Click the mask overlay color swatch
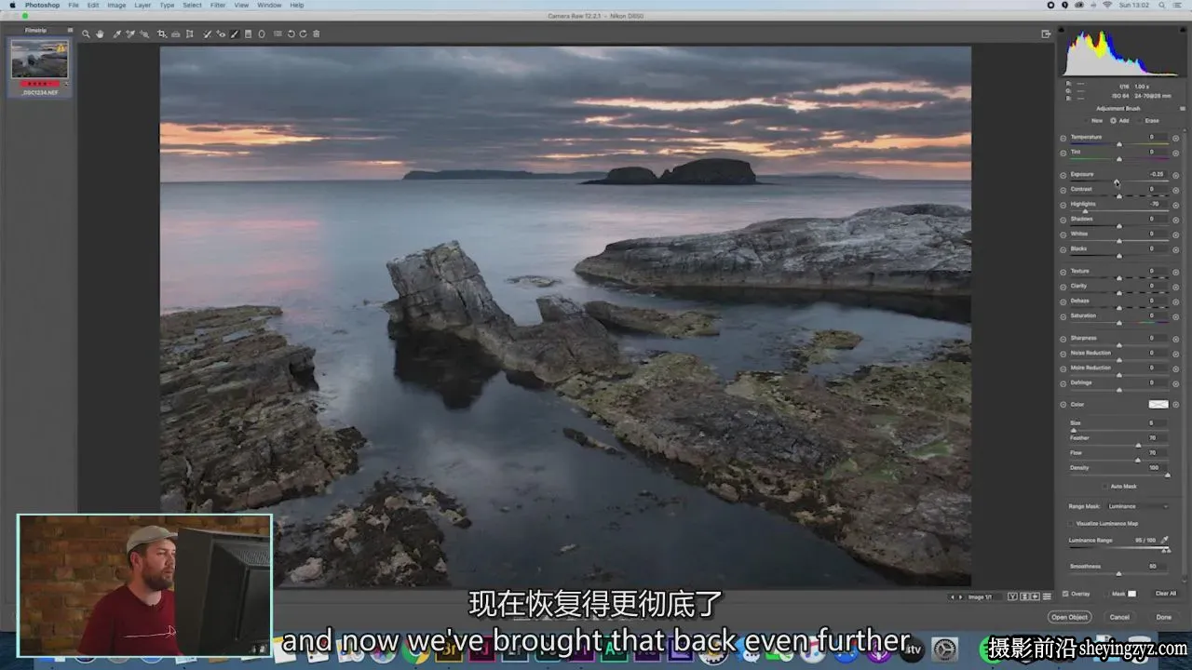The width and height of the screenshot is (1192, 670). 1132,594
